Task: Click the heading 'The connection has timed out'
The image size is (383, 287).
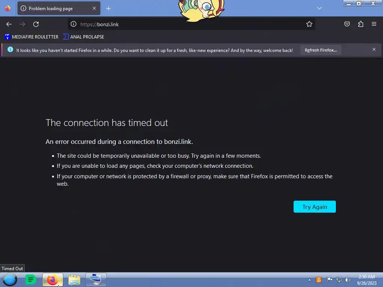Action: [x=107, y=123]
